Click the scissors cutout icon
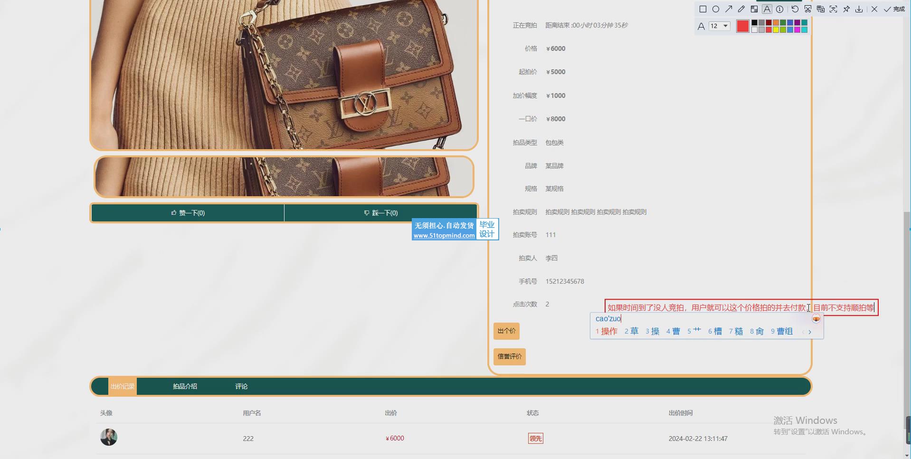This screenshot has width=911, height=459. click(x=808, y=9)
